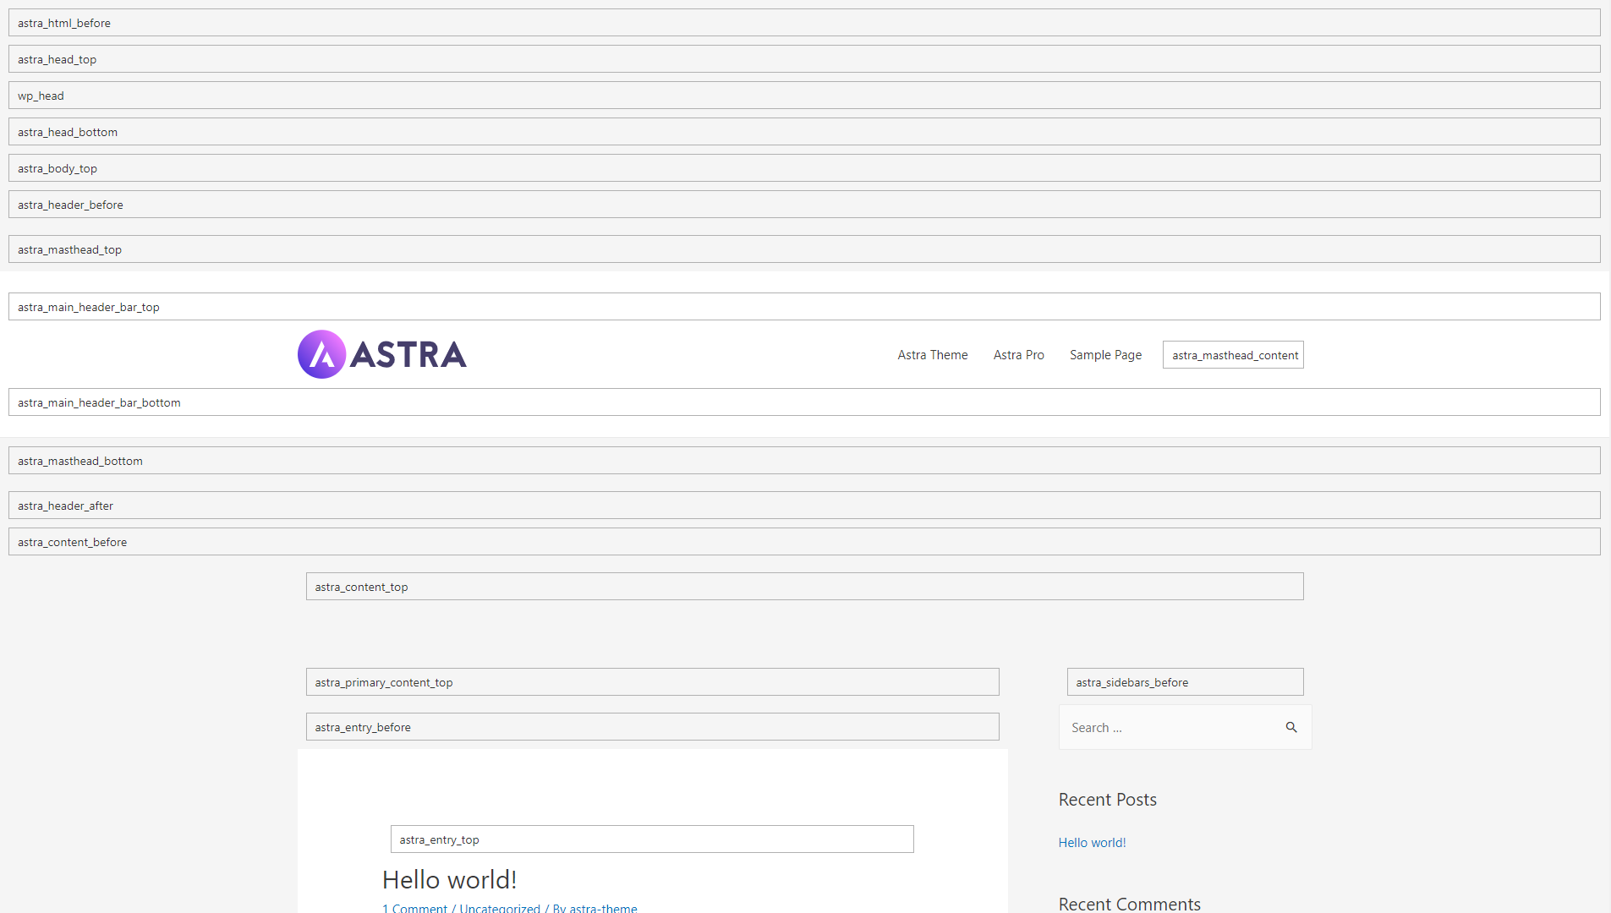Click the astra_content_top hook label
The height and width of the screenshot is (913, 1611).
point(362,587)
